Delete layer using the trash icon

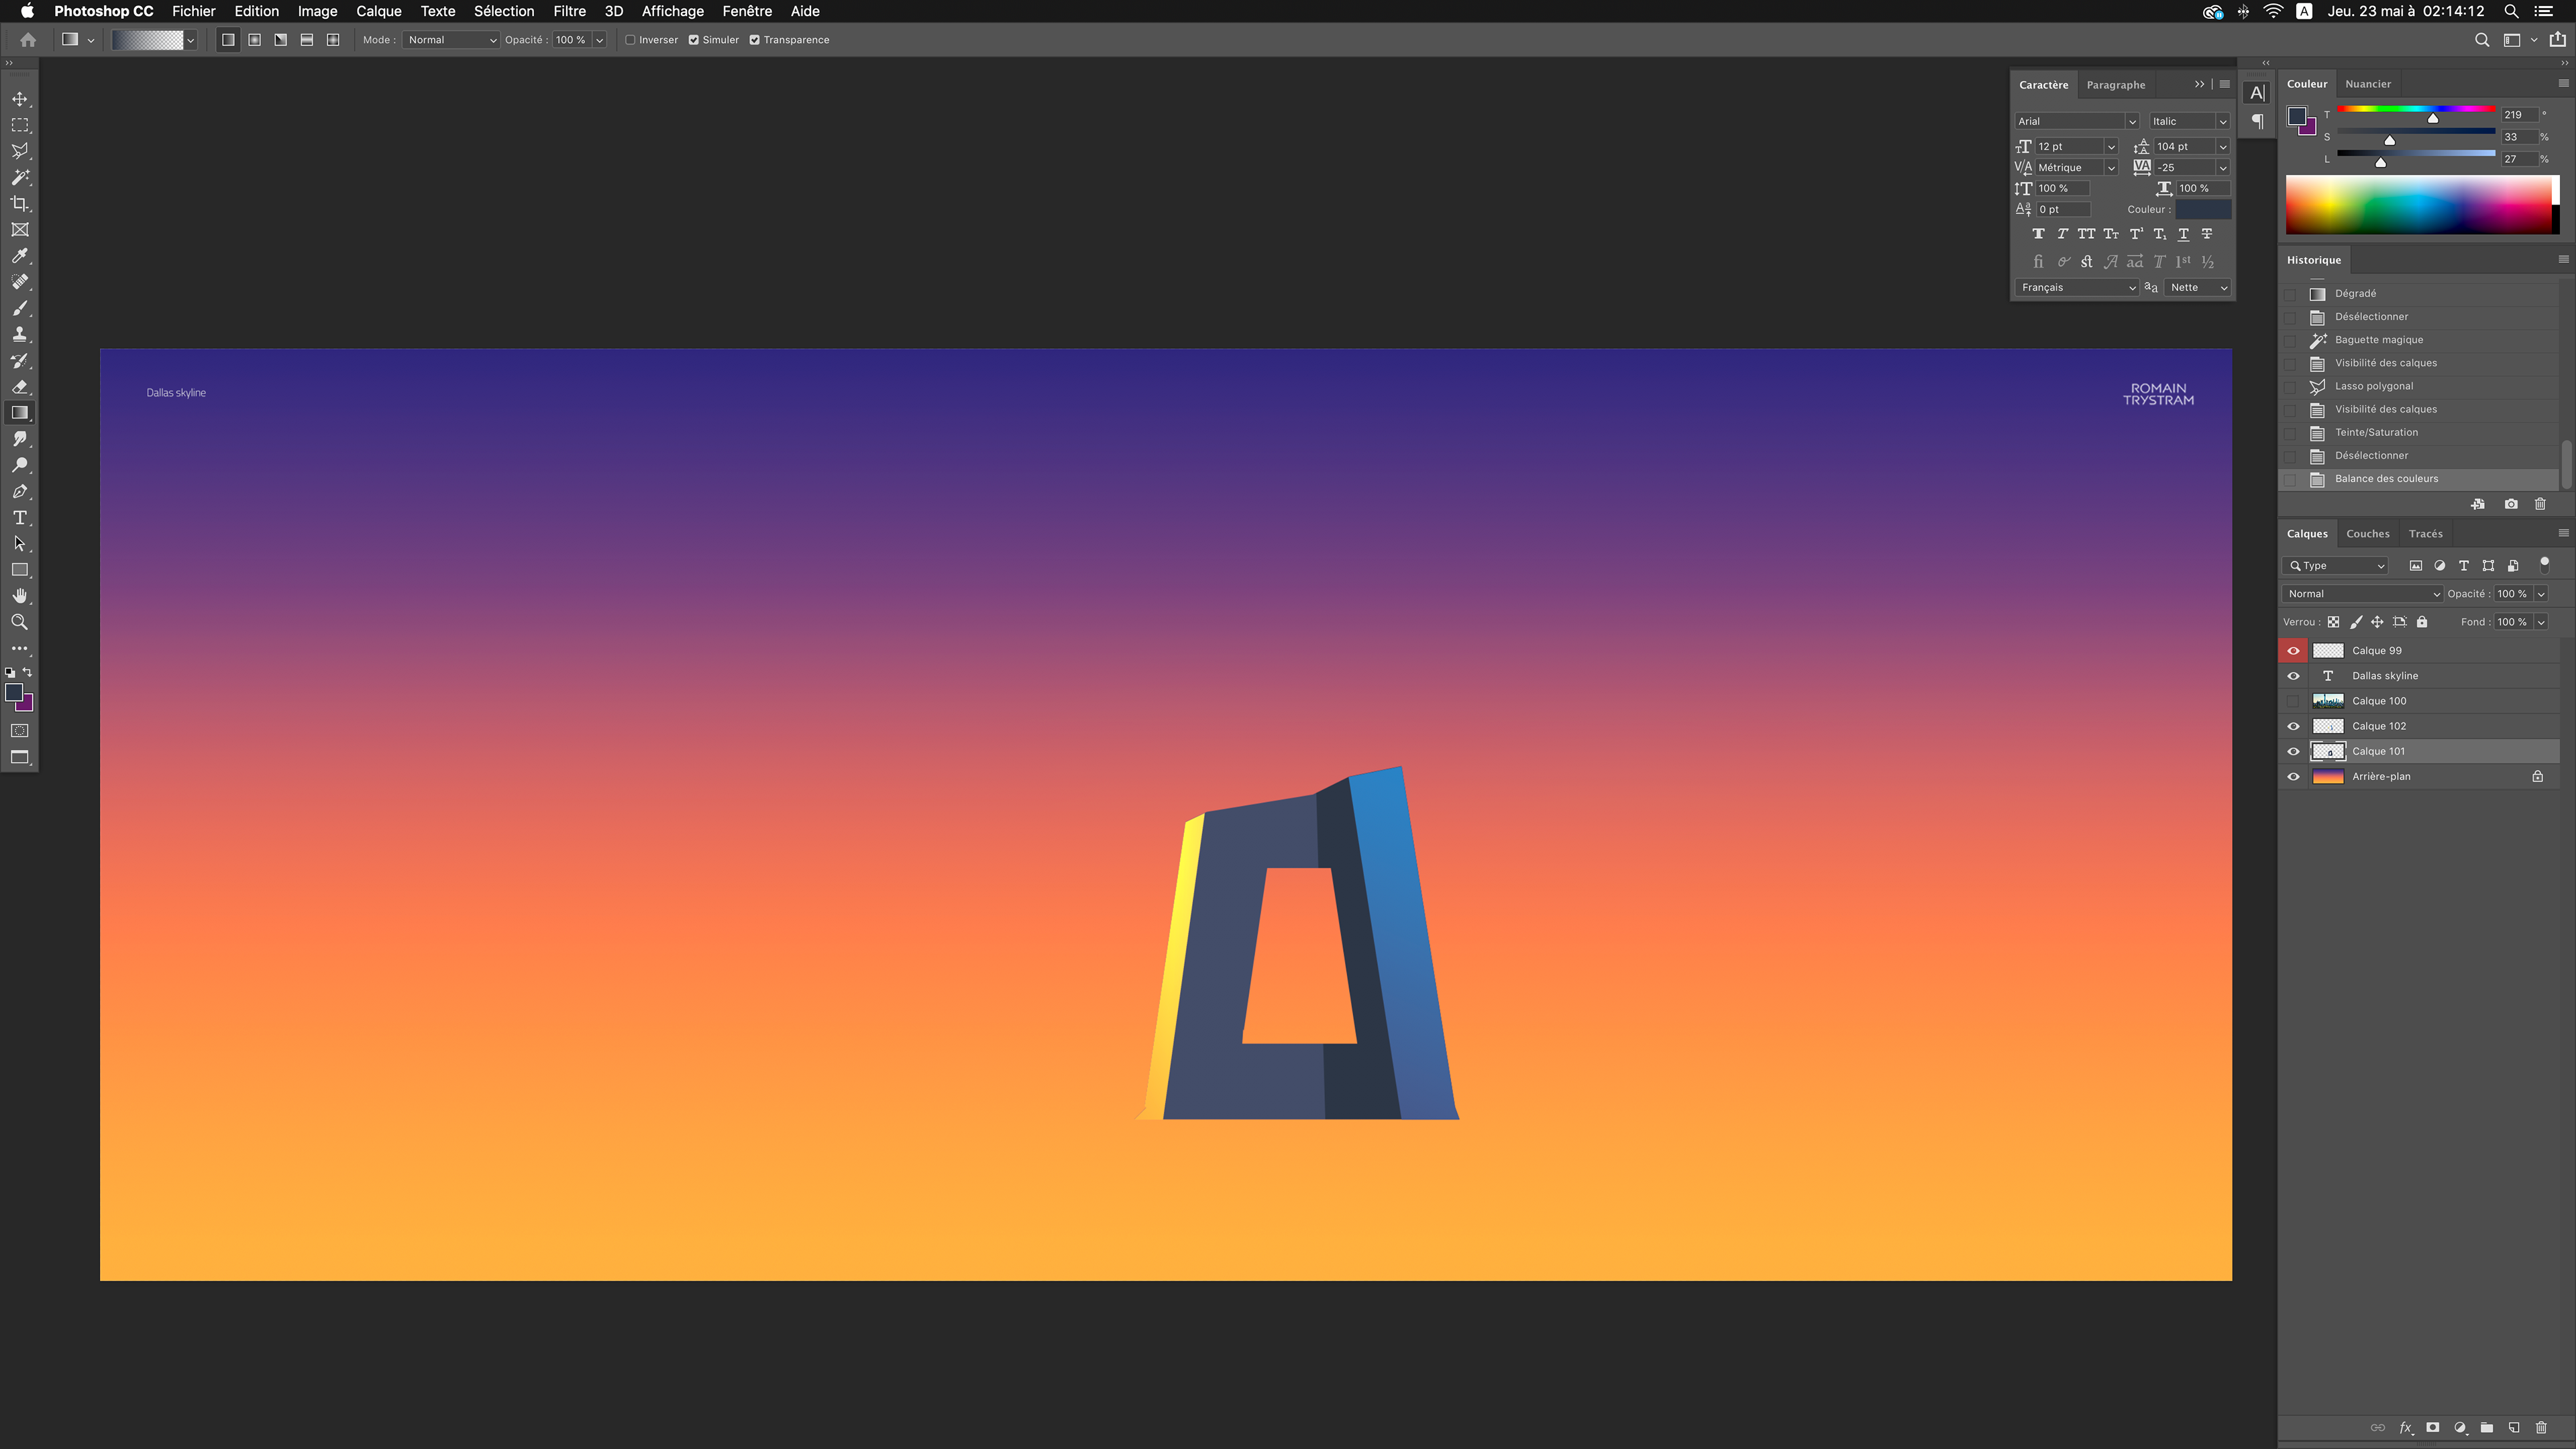(x=2541, y=1427)
